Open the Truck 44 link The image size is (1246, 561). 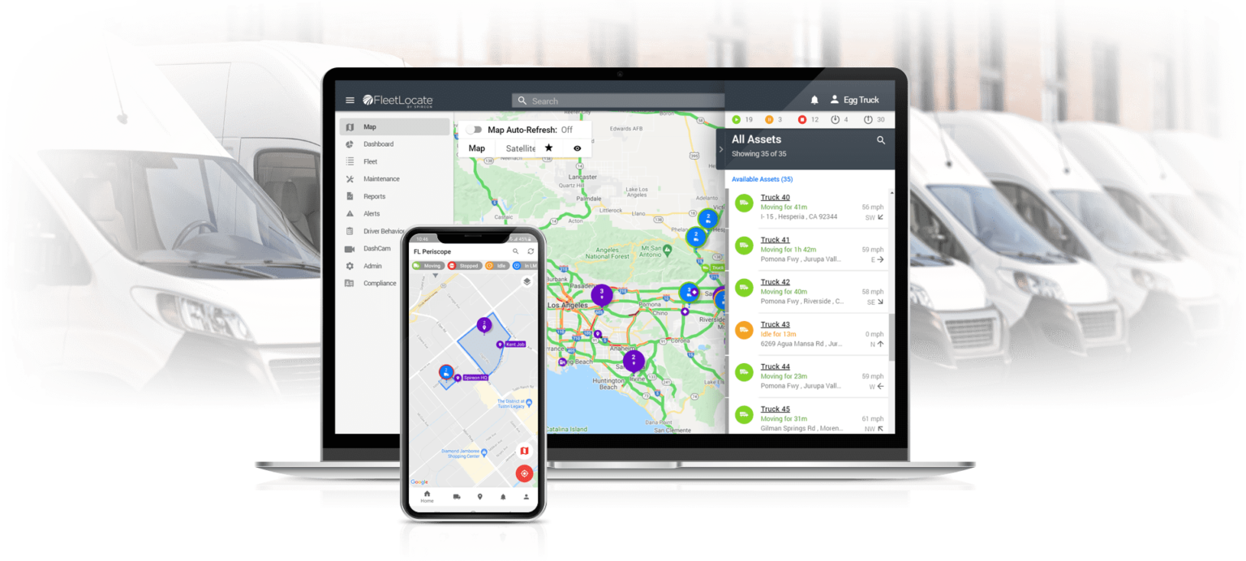[775, 366]
